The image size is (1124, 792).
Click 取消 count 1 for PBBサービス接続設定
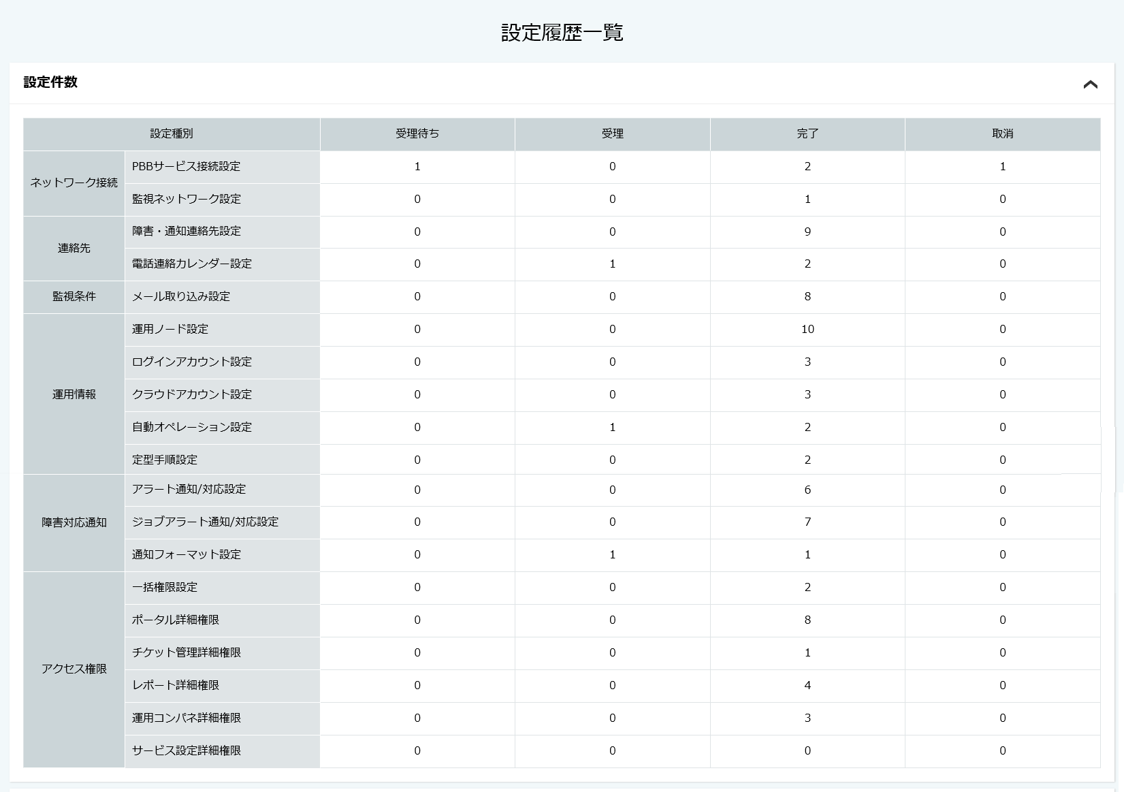1003,167
